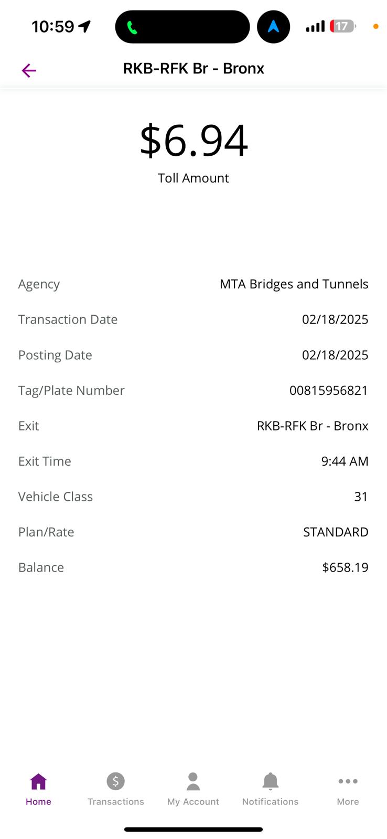
Task: Tap the battery status indicator
Action: coord(343,26)
